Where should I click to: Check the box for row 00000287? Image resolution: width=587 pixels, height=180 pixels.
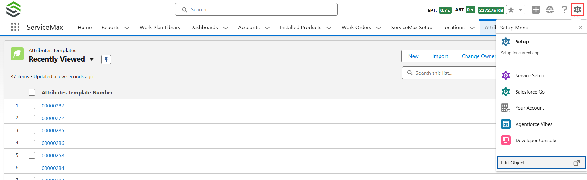32,106
